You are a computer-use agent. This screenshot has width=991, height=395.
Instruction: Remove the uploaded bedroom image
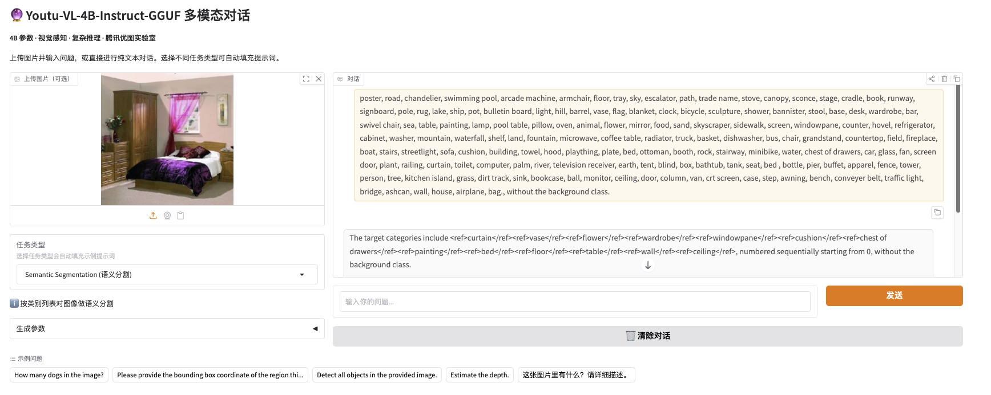(319, 79)
